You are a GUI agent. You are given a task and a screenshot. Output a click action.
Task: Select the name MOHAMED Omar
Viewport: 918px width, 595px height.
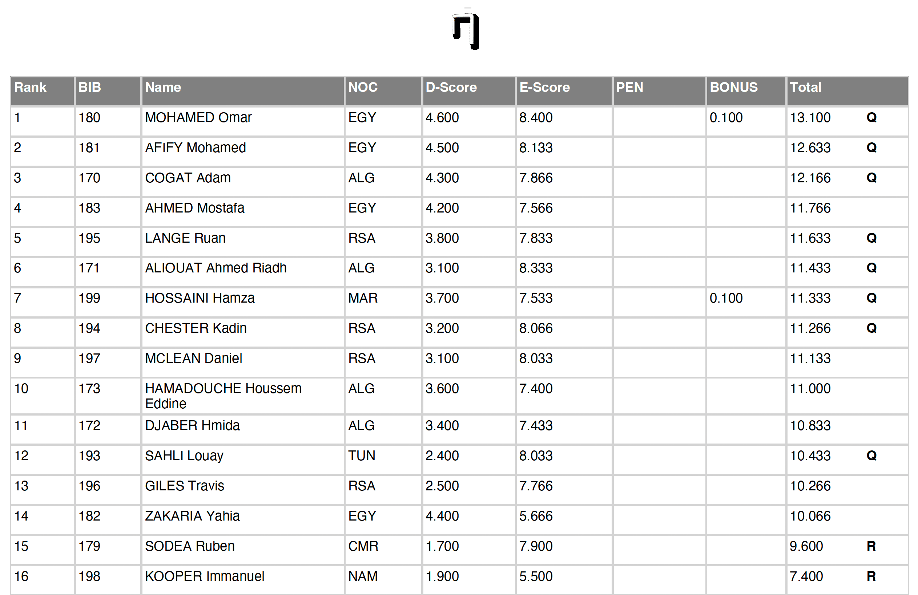(198, 118)
